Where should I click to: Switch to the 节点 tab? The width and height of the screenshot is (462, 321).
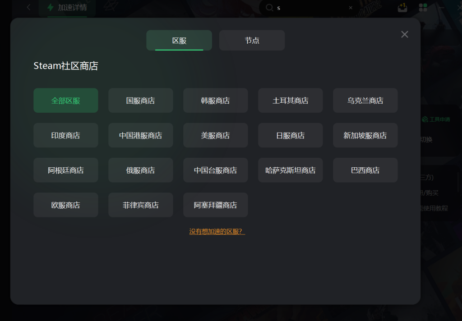coord(252,40)
